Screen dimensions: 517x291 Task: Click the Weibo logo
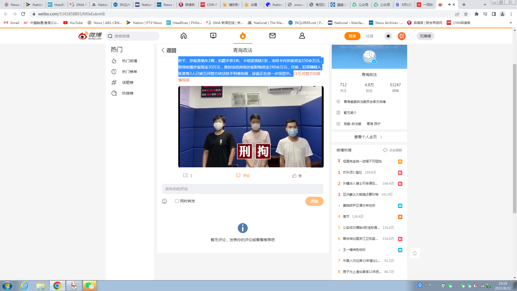pyautogui.click(x=90, y=36)
